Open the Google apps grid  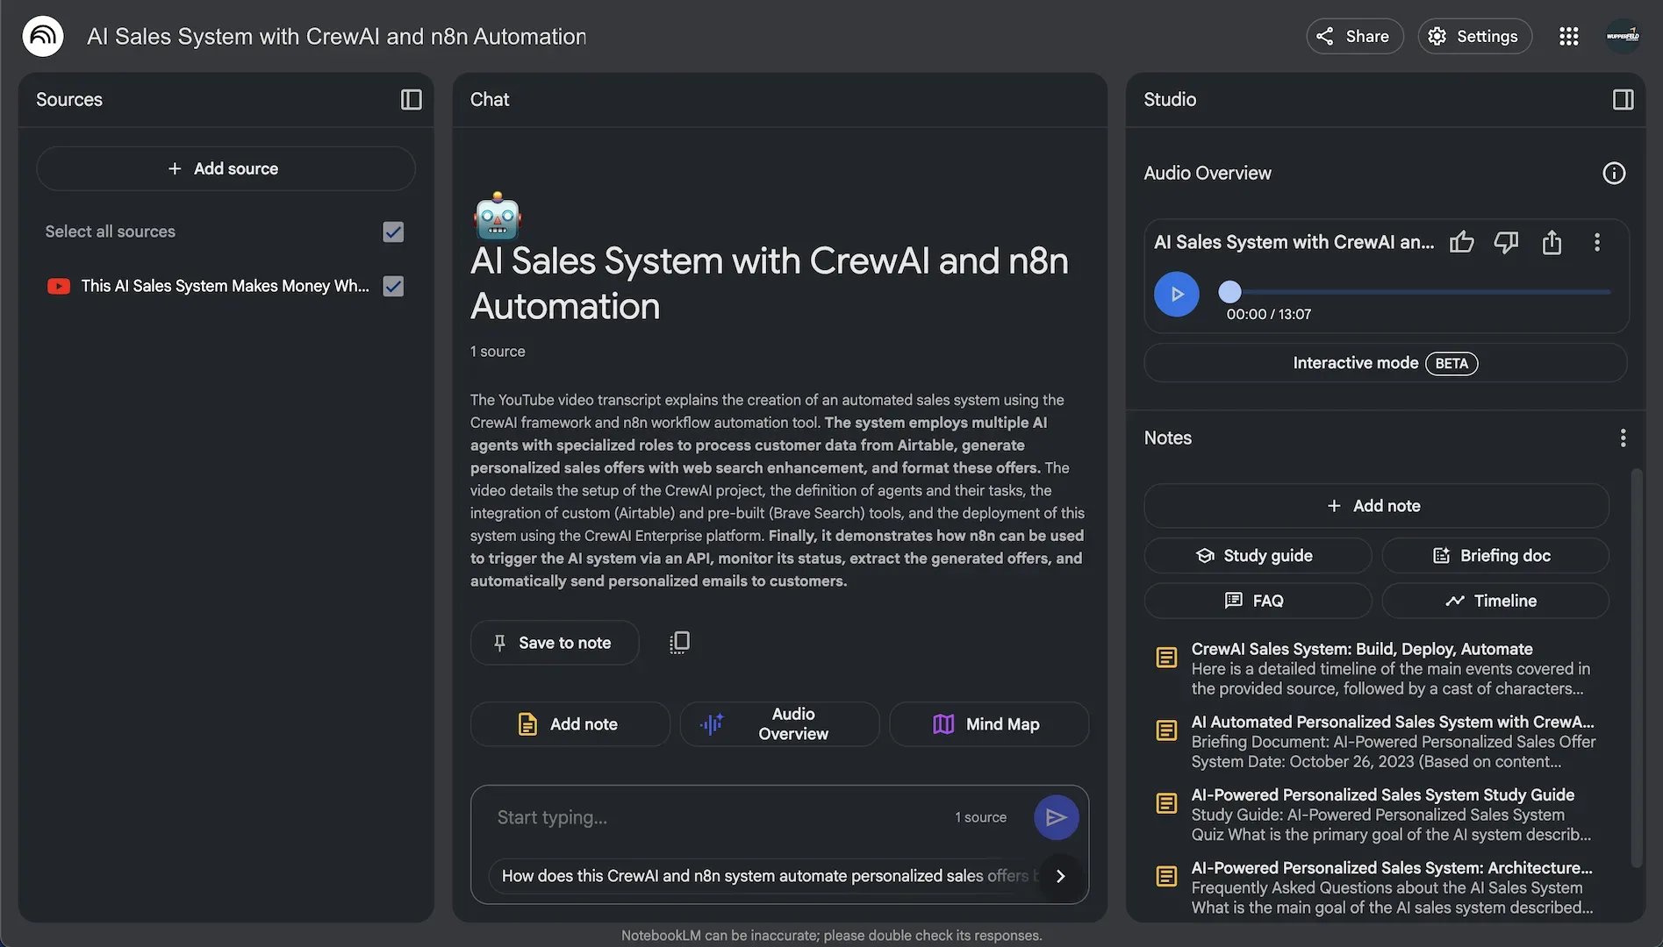point(1569,36)
